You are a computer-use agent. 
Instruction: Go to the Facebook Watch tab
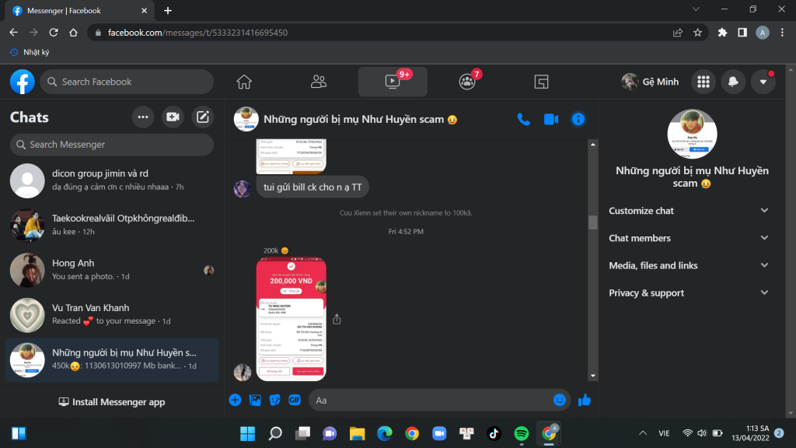pos(393,82)
